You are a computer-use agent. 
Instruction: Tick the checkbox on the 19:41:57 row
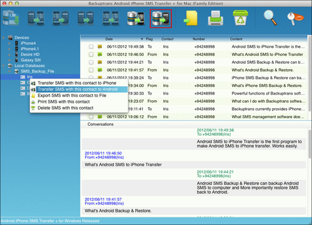[x=91, y=70]
